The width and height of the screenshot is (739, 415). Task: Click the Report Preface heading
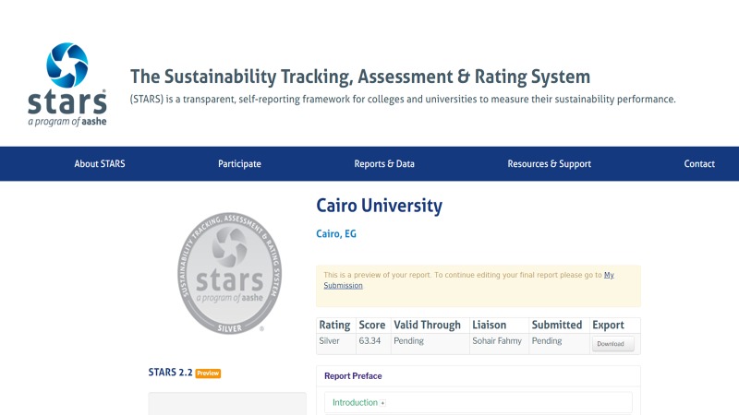click(353, 376)
